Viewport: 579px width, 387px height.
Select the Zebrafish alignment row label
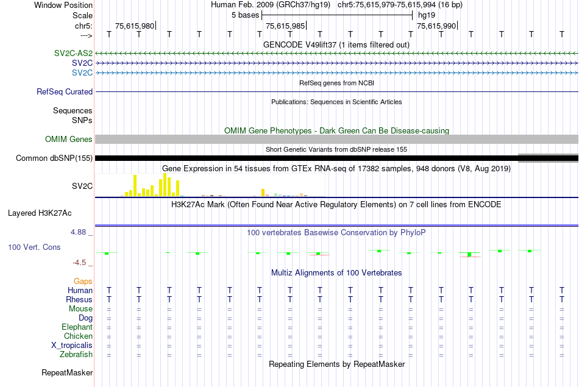point(76,355)
